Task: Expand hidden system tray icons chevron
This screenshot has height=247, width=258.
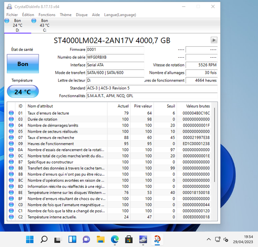Action: point(209,239)
